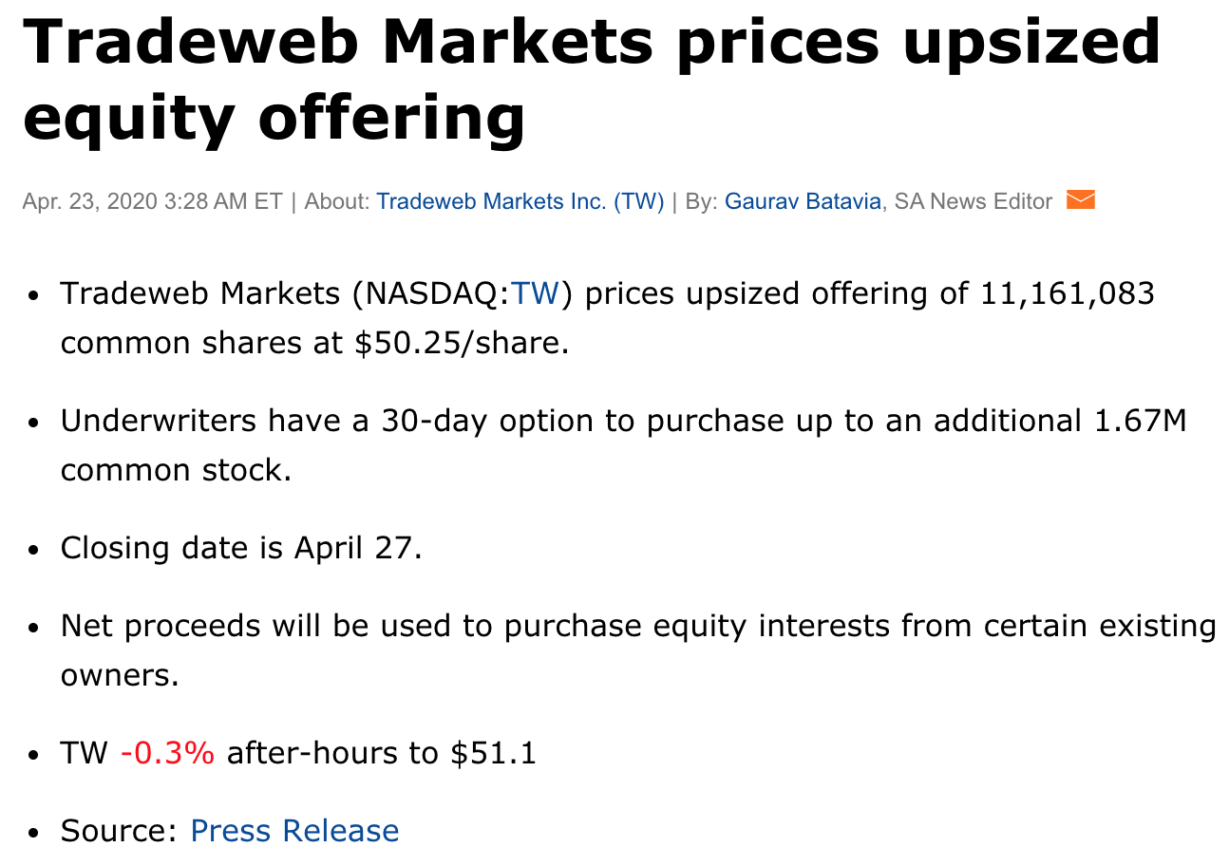
Task: Click the article headline about upsized equity offering
Action: 592,79
